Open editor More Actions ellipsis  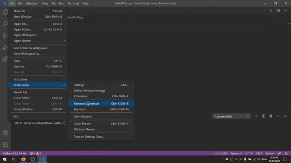pos(285,11)
